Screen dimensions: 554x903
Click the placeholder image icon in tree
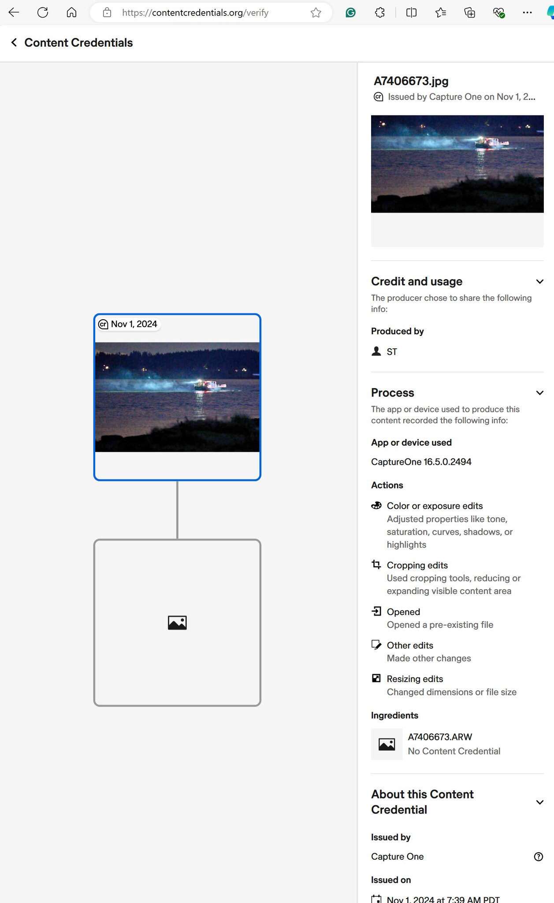tap(177, 623)
